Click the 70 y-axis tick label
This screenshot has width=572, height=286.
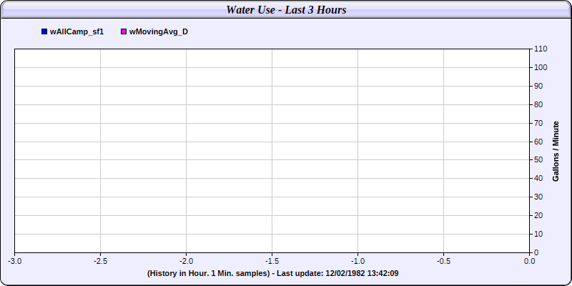pos(538,123)
